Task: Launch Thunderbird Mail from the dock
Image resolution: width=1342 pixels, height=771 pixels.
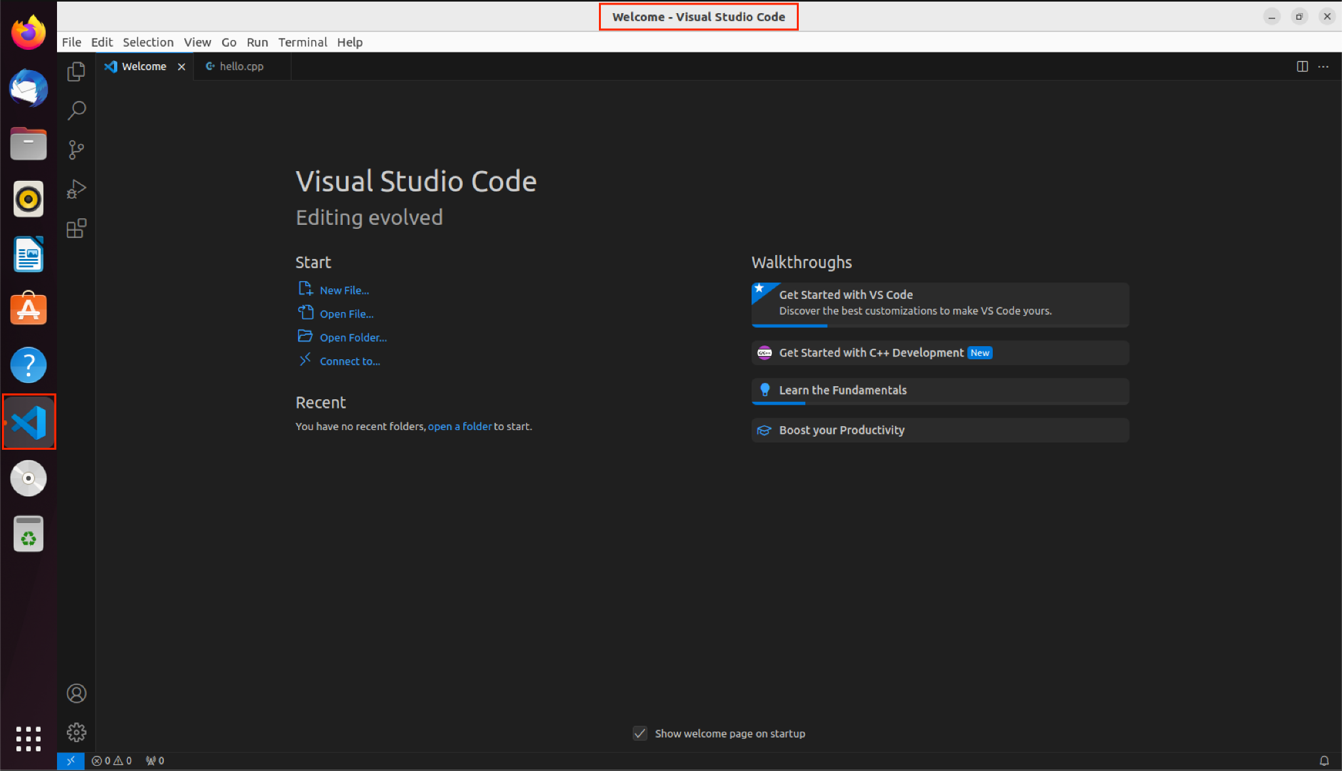Action: coord(28,88)
